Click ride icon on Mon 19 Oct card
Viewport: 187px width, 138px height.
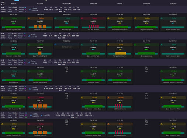click(x=2, y=71)
